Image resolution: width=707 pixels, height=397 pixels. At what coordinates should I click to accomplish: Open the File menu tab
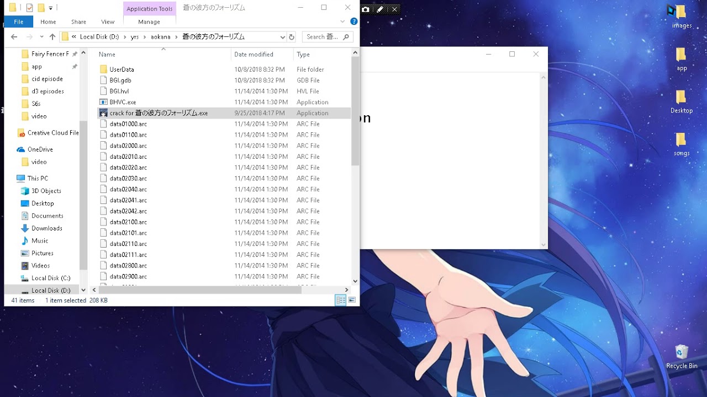pos(19,22)
